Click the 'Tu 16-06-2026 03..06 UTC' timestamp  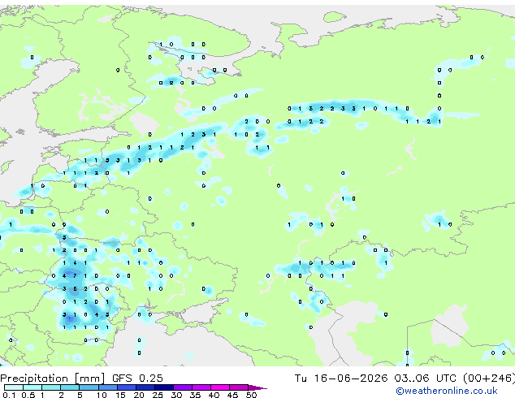coord(375,379)
